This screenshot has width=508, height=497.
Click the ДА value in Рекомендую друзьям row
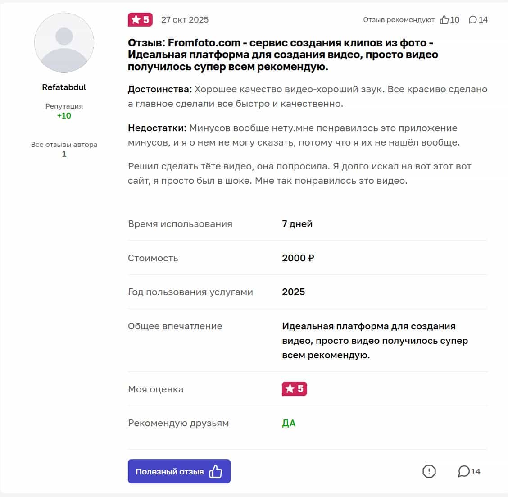289,423
